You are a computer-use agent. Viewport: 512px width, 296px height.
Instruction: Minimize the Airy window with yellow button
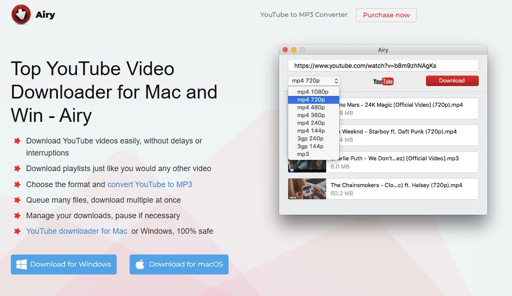point(294,50)
